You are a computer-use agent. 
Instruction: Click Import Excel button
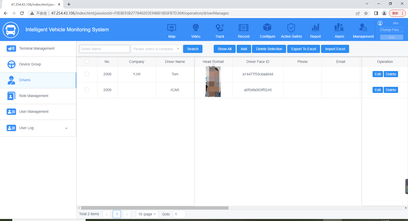point(335,49)
